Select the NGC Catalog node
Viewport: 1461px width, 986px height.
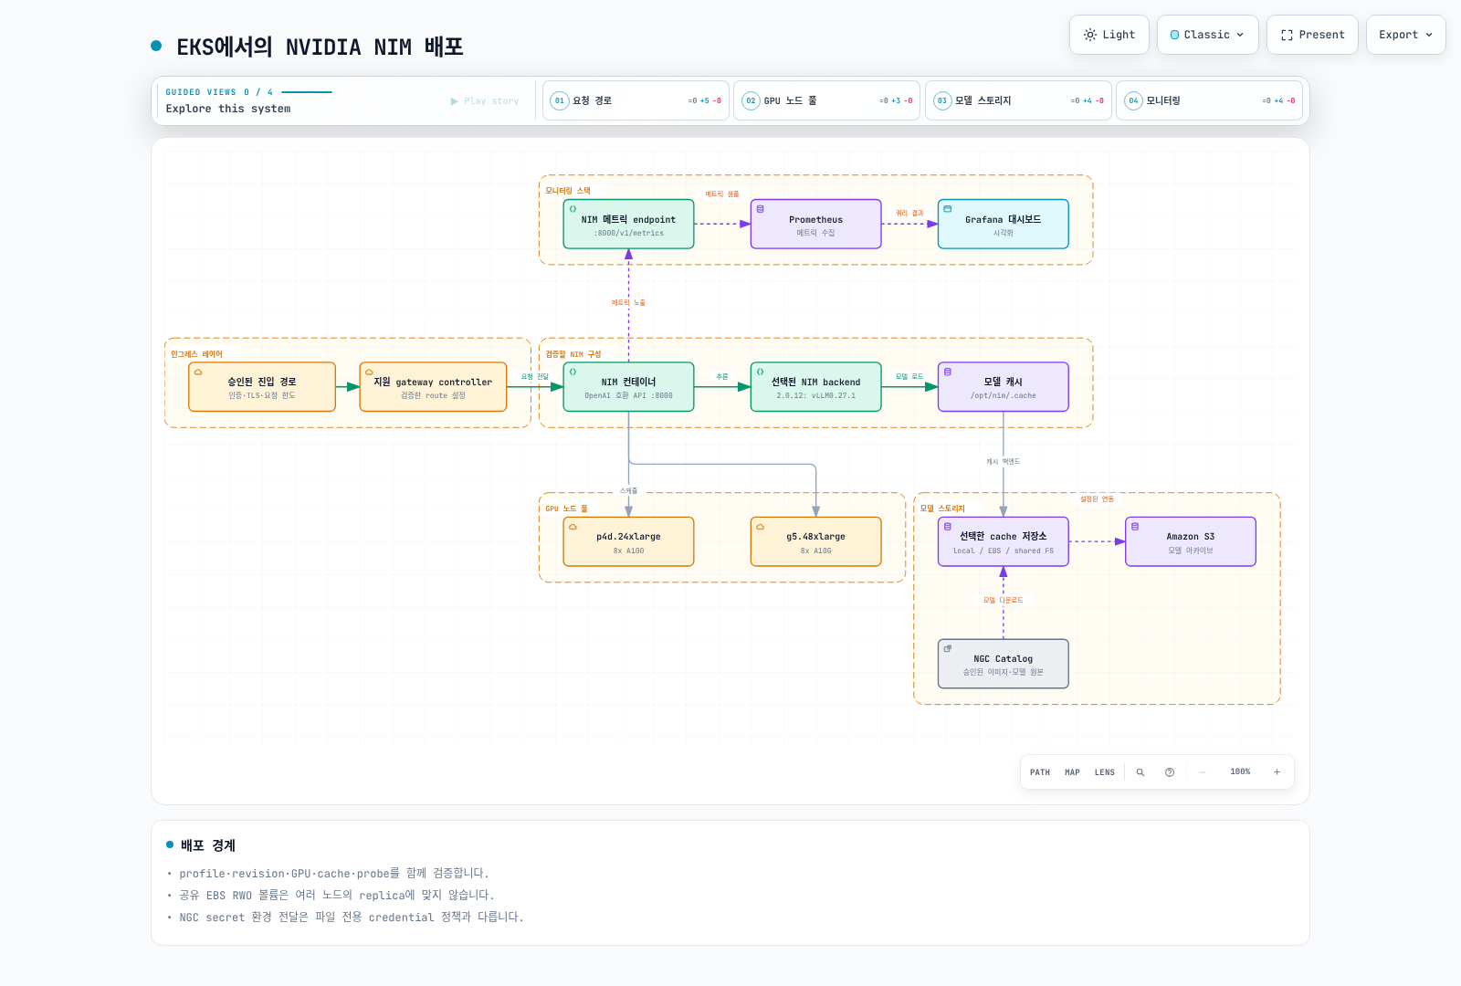click(x=1003, y=664)
